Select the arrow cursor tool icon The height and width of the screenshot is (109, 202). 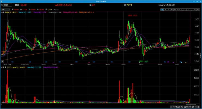click(182, 107)
